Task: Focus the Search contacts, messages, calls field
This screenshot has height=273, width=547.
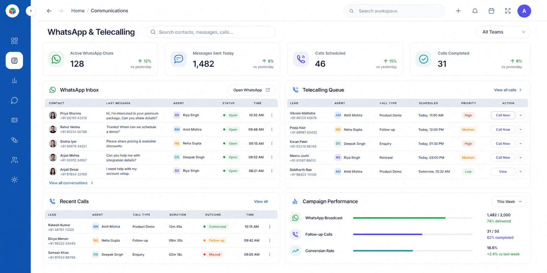Action: pyautogui.click(x=211, y=32)
